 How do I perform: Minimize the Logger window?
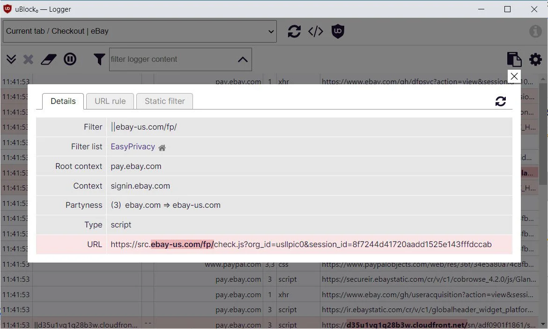[x=481, y=9]
